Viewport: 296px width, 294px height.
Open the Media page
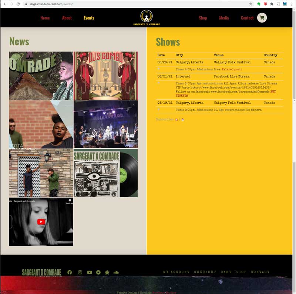224,18
